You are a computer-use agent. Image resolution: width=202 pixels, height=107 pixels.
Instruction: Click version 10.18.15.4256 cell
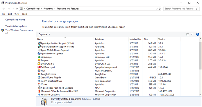pos(165,81)
